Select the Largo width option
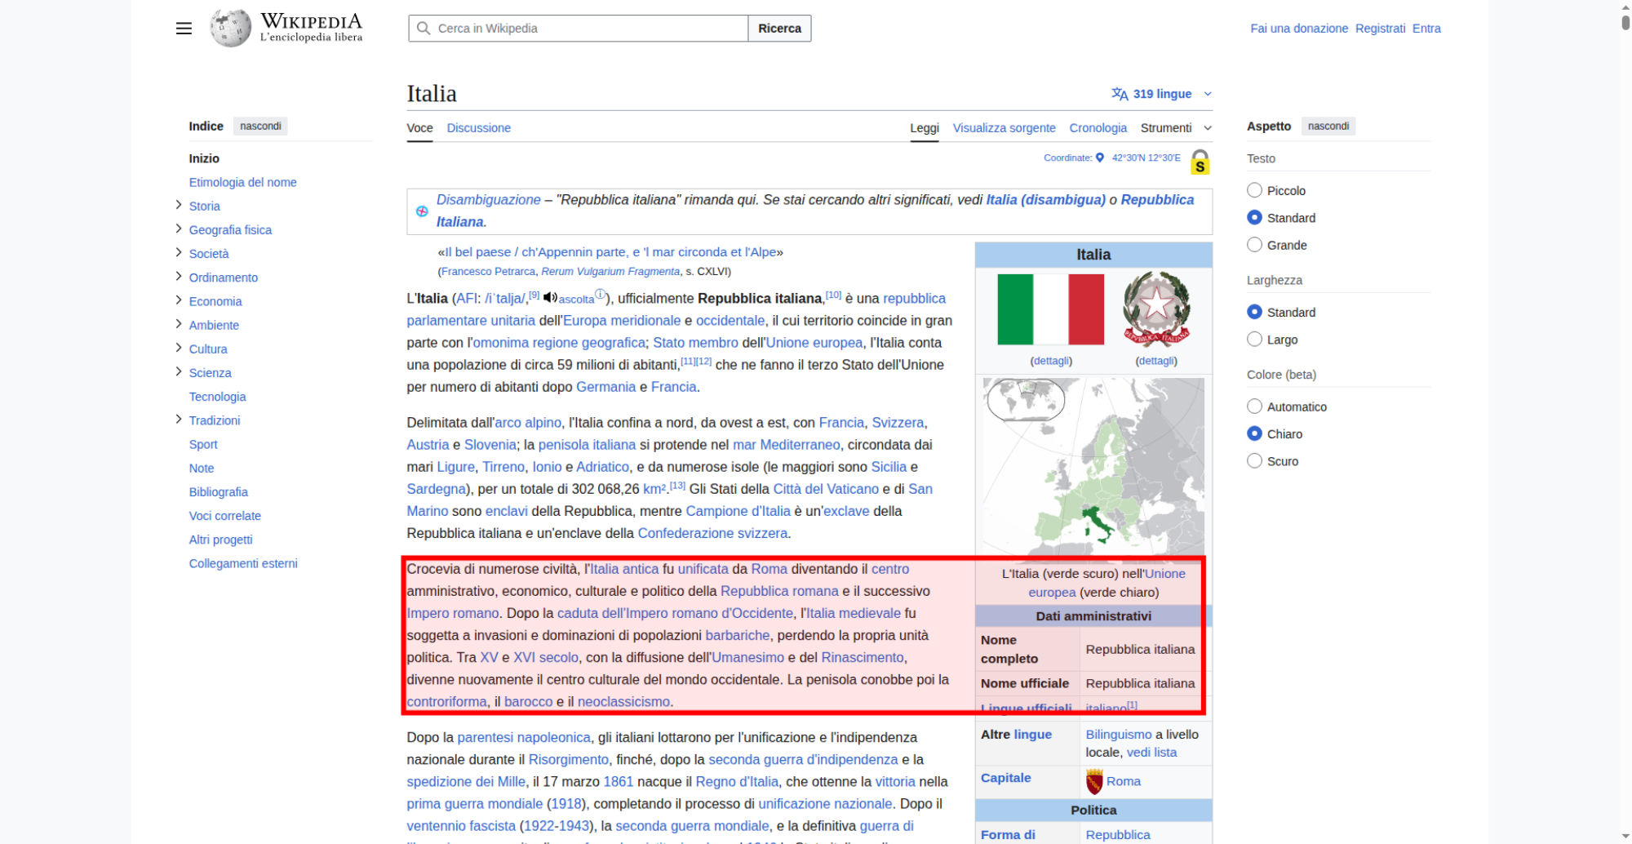 [x=1255, y=340]
